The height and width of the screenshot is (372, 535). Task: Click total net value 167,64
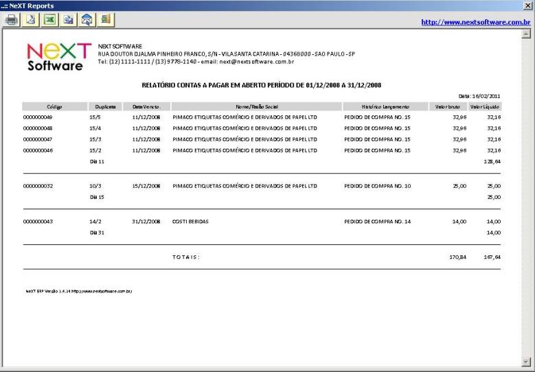pyautogui.click(x=492, y=257)
